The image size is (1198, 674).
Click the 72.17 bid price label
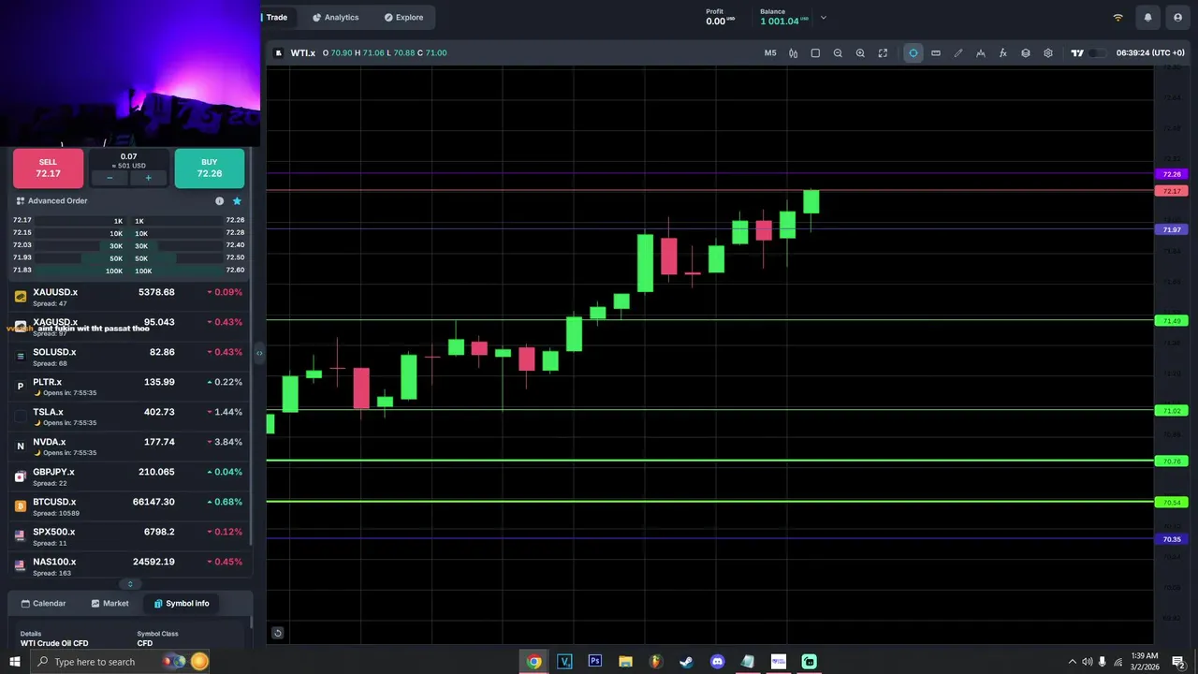point(1172,191)
